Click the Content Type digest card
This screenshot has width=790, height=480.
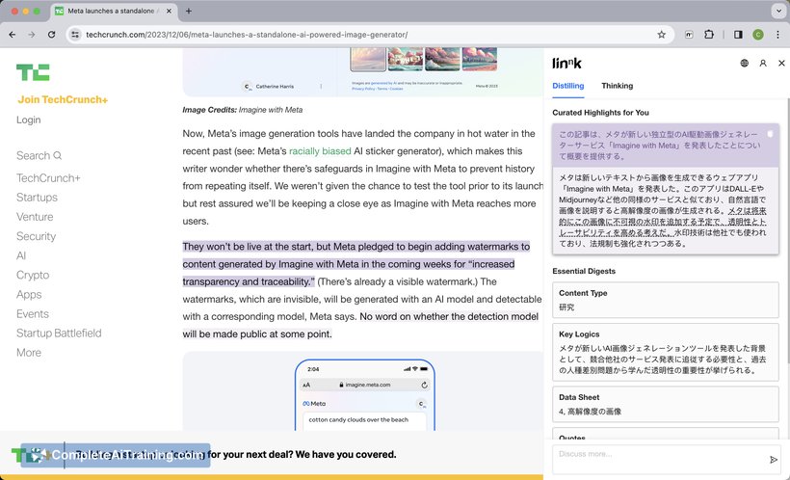tap(666, 300)
